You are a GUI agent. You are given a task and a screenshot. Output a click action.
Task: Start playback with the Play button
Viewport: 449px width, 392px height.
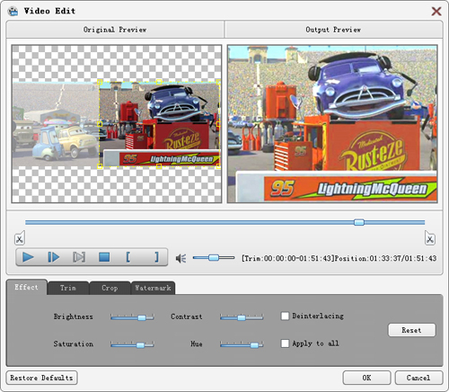coord(28,257)
